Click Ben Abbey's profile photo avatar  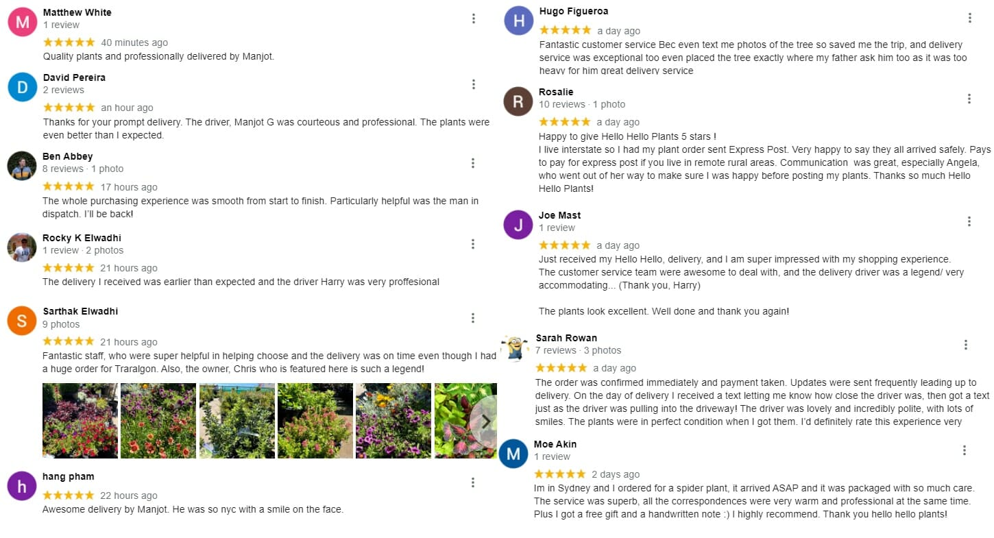(x=22, y=166)
